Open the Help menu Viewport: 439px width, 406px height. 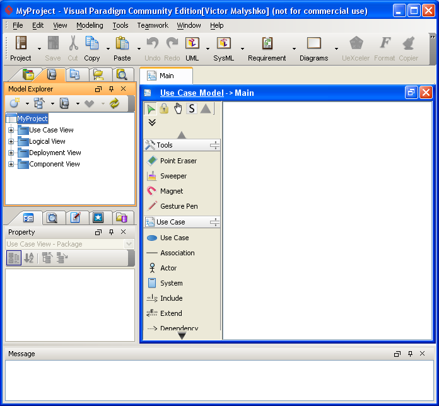tap(217, 25)
